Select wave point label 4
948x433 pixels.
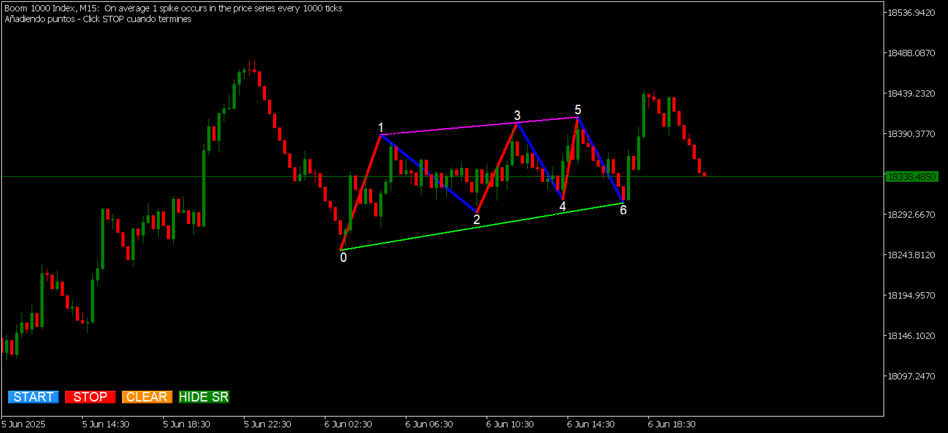point(562,206)
